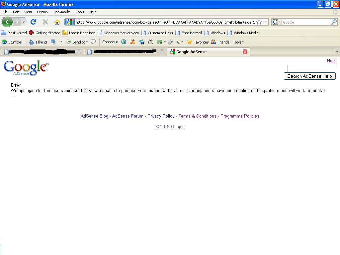Open the address bar history dropdown
This screenshot has width=340, height=255.
click(x=266, y=22)
